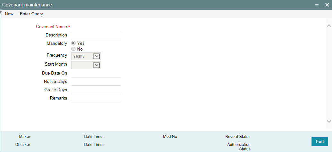
Task: Click the Covenant maintenance title text
Action: 27,5
